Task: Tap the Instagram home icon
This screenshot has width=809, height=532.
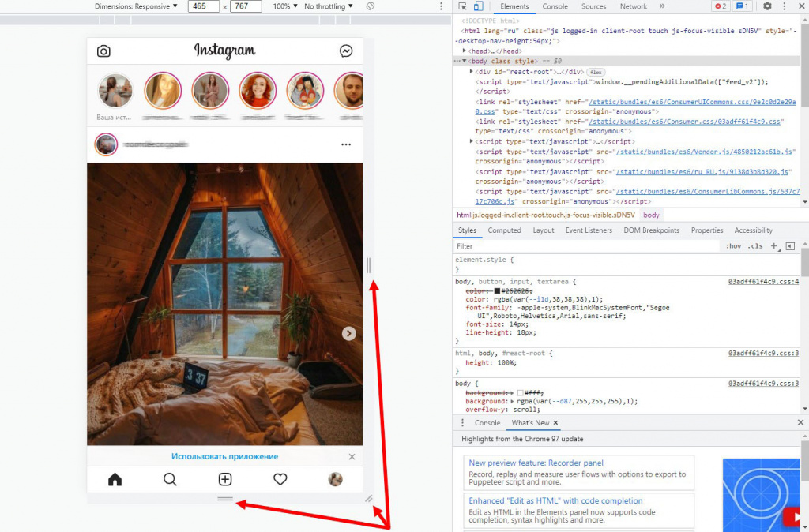Action: (x=115, y=479)
